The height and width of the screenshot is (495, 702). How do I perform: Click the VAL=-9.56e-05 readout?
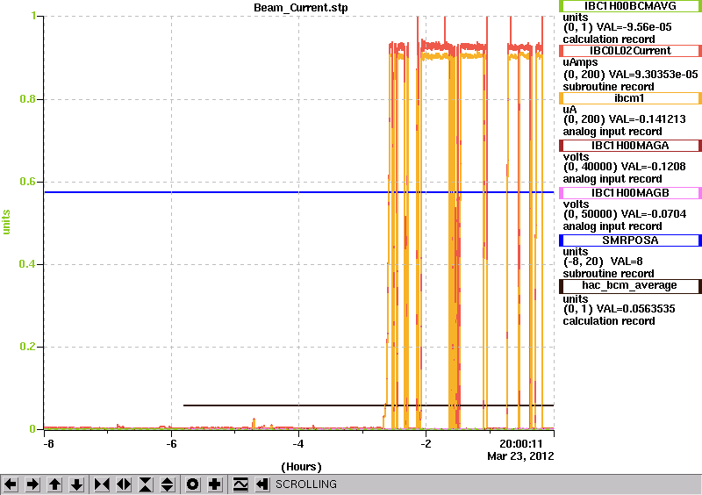coord(634,27)
